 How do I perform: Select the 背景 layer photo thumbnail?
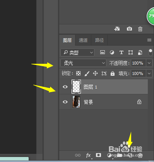point(76,102)
